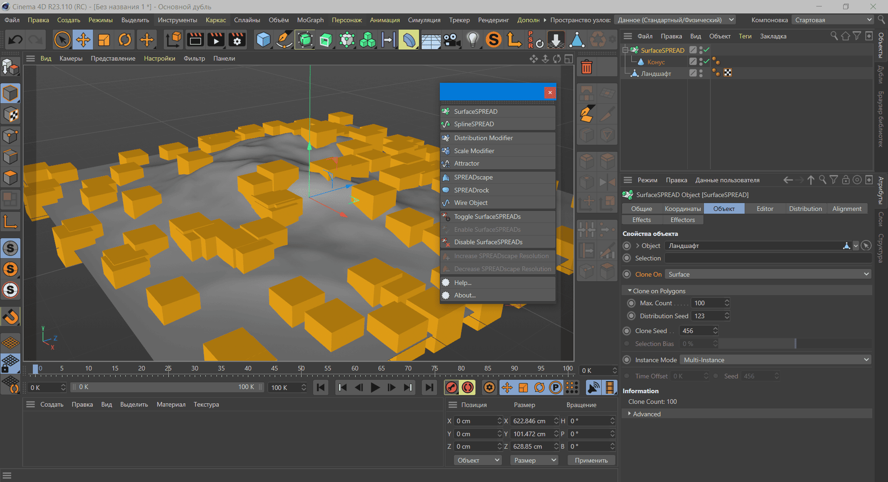
Task: Toggle Ландшафт visibility dots in Object Manager
Action: point(701,73)
